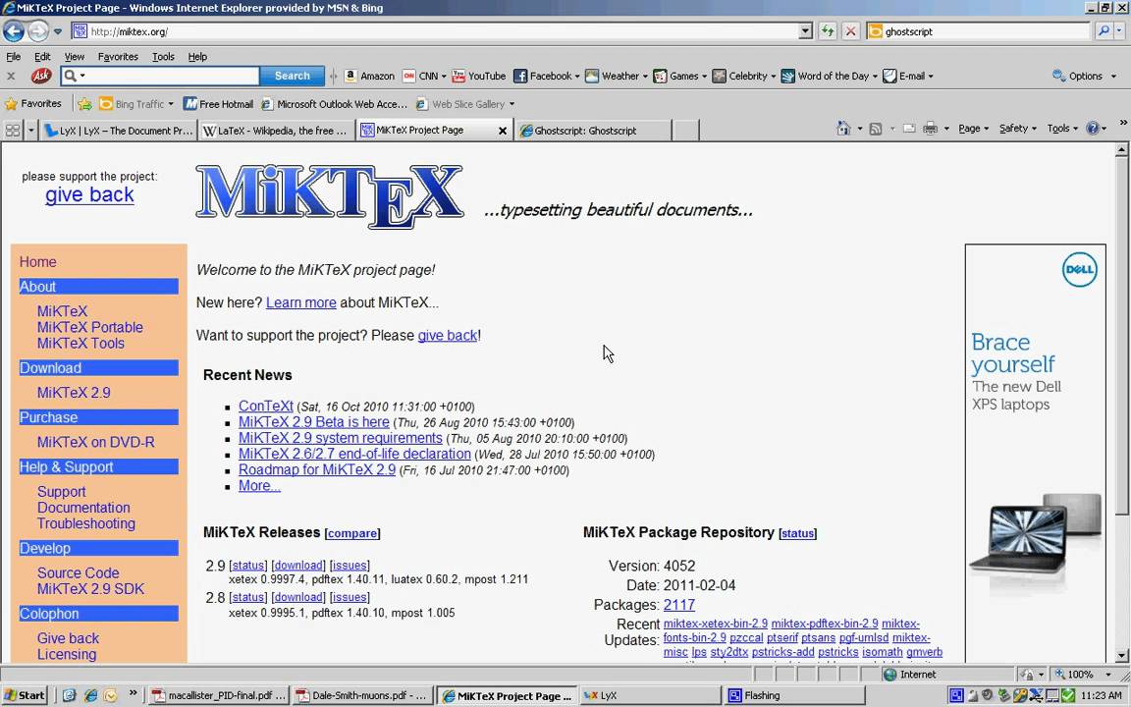This screenshot has height=707, width=1131.
Task: Click the Read Mail envelope icon
Action: pyautogui.click(x=909, y=129)
